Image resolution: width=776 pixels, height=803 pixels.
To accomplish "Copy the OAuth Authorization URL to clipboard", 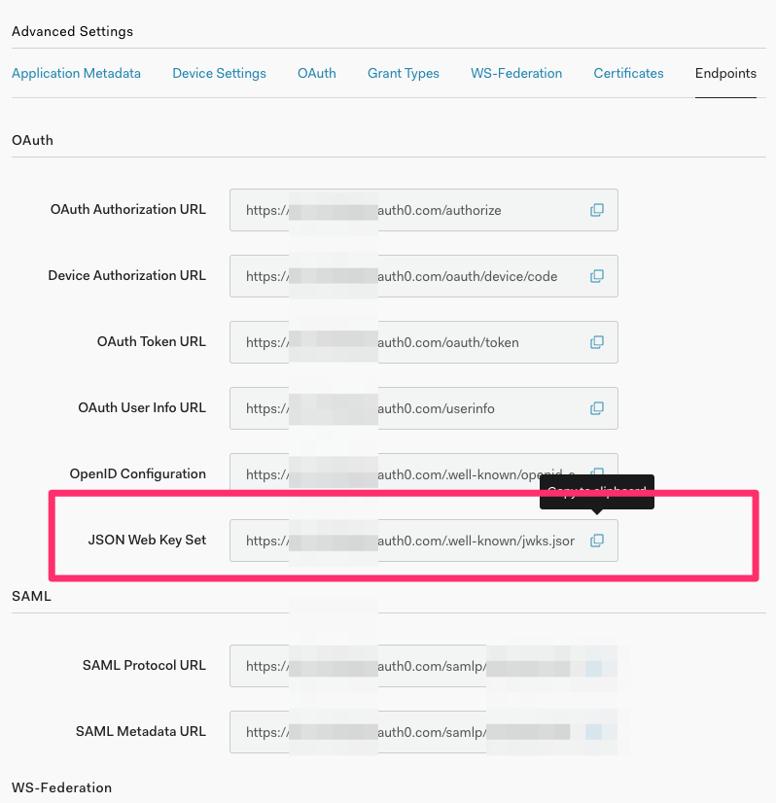I will (597, 210).
